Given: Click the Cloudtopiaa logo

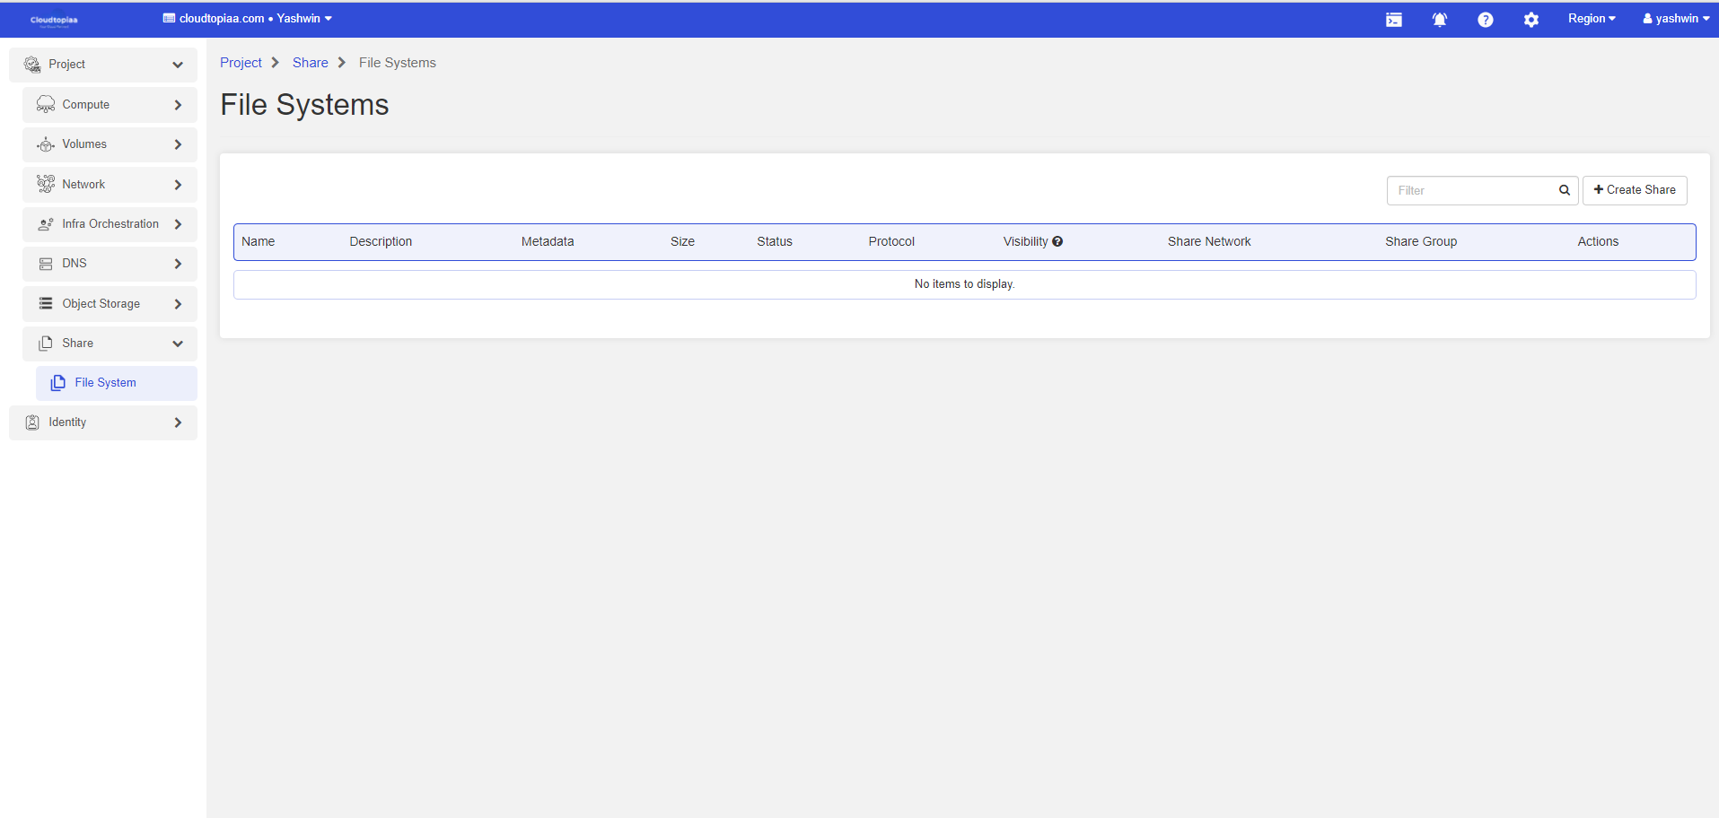Looking at the screenshot, I should pos(54,20).
